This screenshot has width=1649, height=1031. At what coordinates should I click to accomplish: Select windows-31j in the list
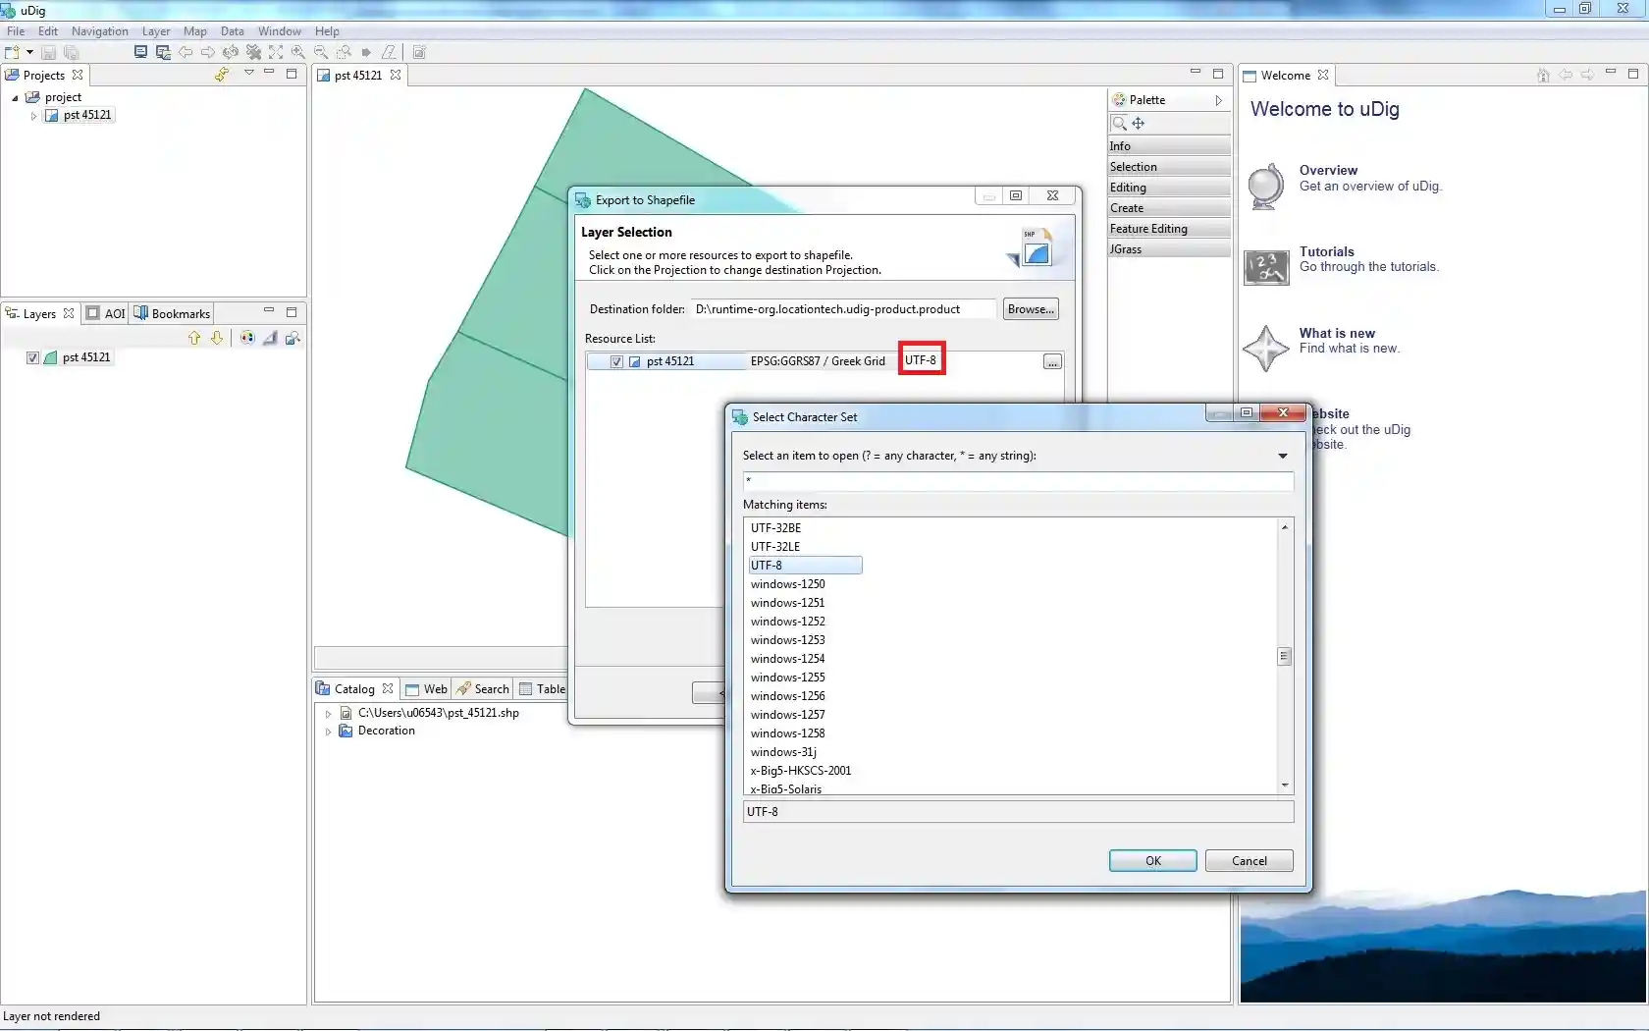tap(783, 752)
